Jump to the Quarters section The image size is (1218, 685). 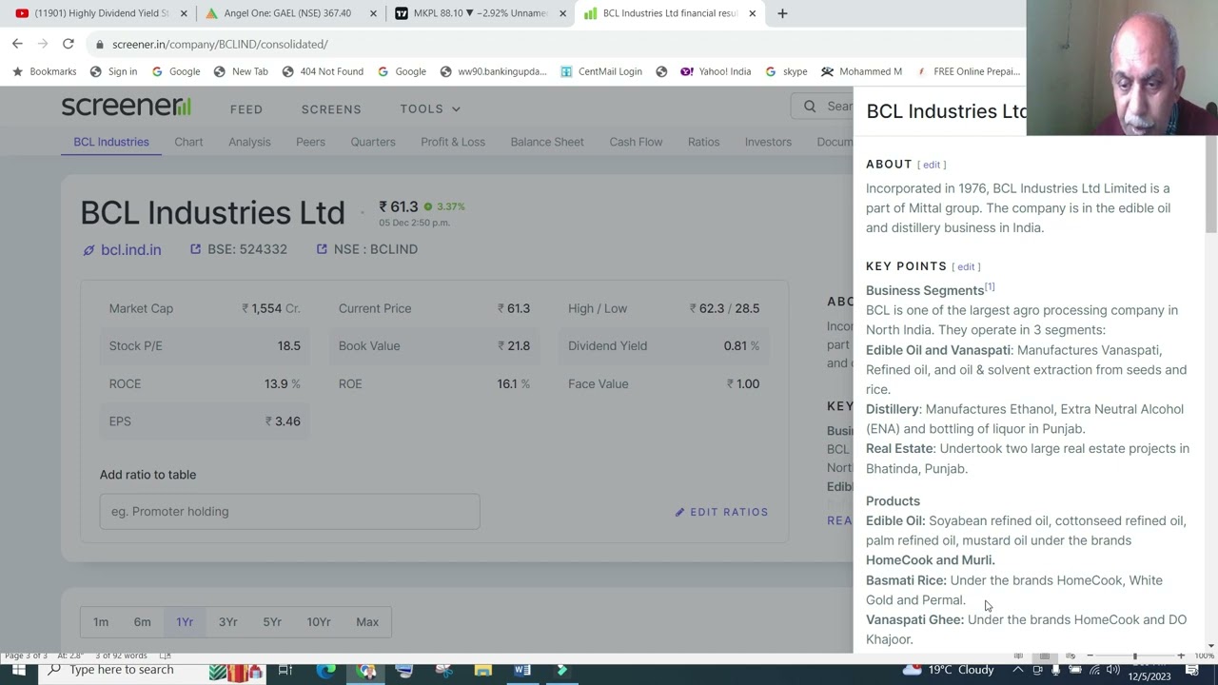[373, 142]
